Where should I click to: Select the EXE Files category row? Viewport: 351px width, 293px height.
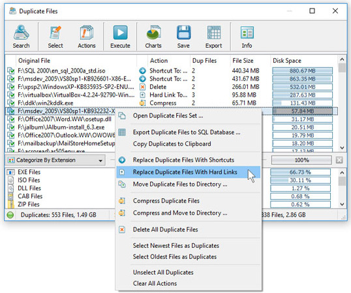coord(60,172)
